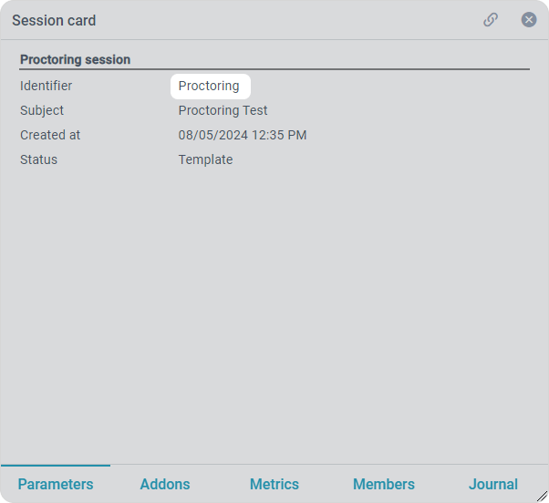Viewport: 549px width, 503px height.
Task: Click the Created at date and time value
Action: [x=242, y=135]
